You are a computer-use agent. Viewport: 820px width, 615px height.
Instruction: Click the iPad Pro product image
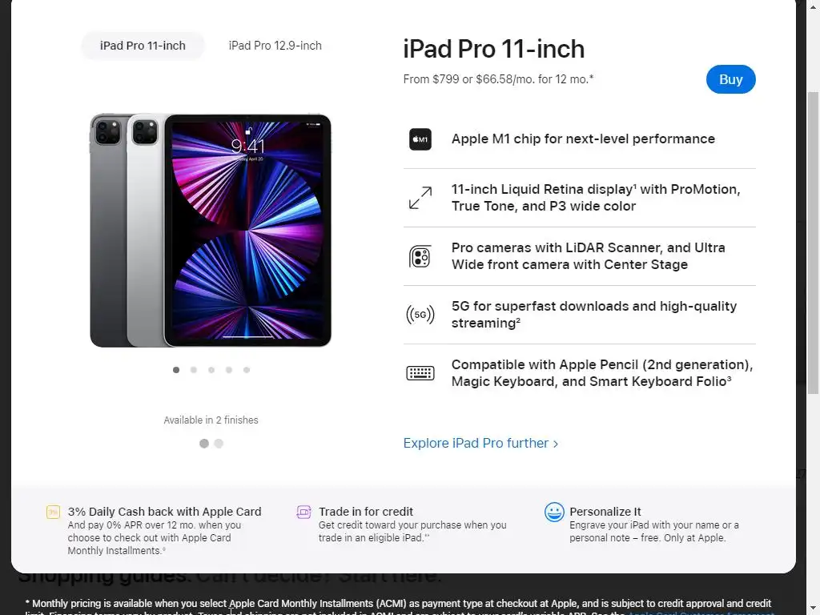click(x=211, y=230)
